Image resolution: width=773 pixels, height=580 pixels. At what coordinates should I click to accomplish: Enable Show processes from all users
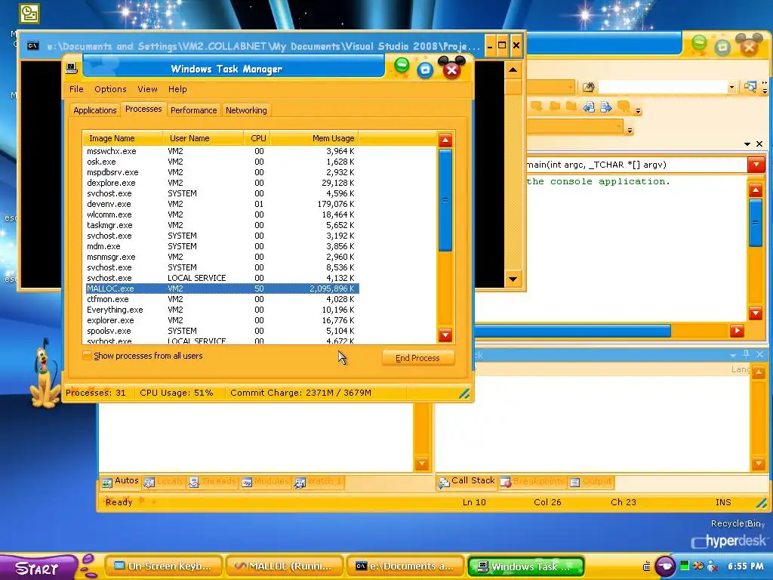point(88,356)
